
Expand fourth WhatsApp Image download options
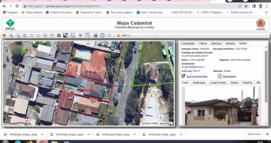point(181,134)
